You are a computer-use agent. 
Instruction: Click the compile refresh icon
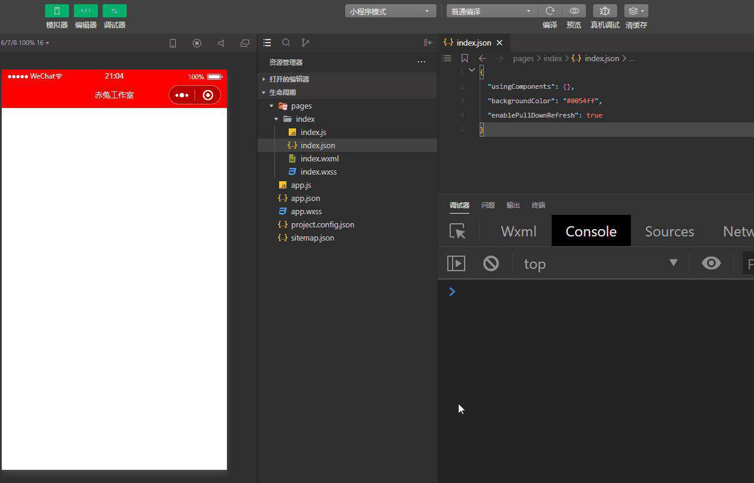tap(550, 11)
